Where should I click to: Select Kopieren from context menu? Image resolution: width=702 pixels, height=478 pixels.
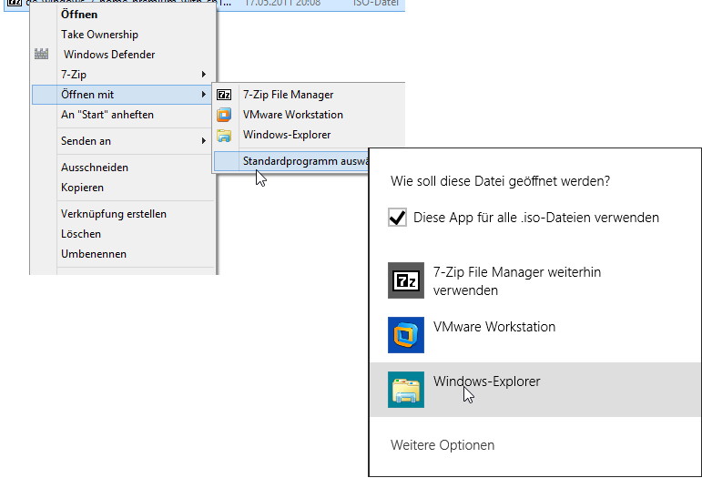coord(82,188)
